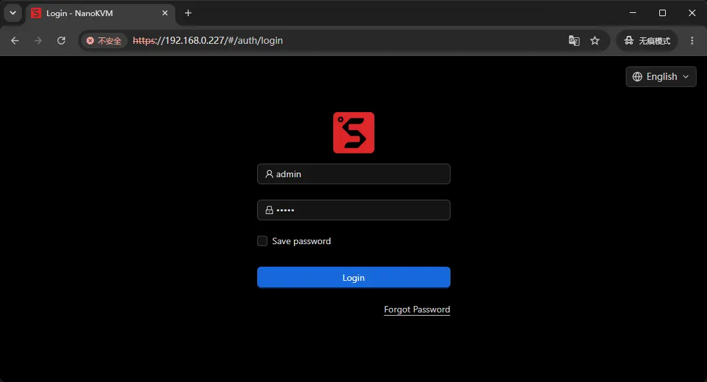Open the browser three-dot menu
Image resolution: width=707 pixels, height=382 pixels.
(692, 41)
